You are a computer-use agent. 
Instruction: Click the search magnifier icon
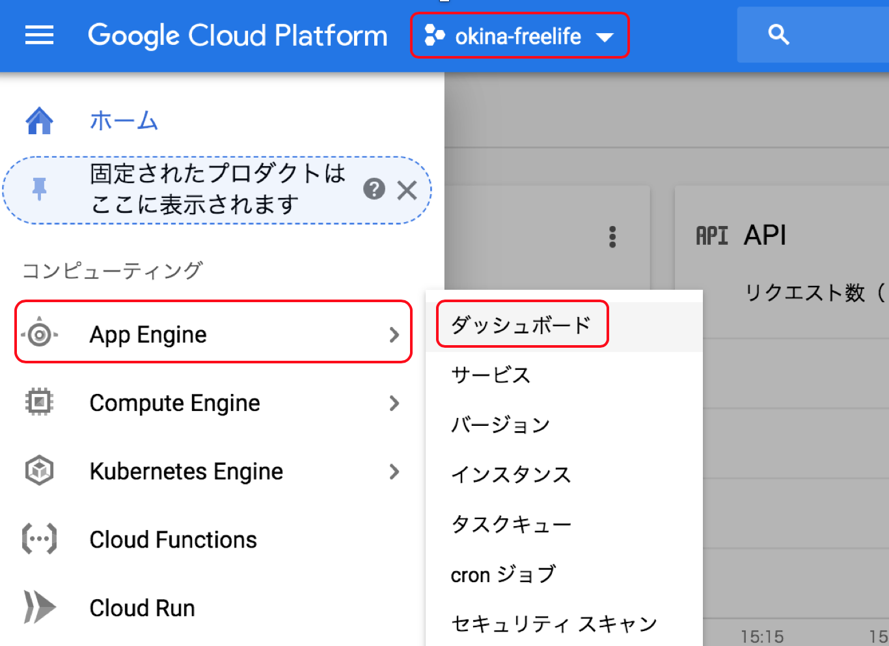coord(778,35)
